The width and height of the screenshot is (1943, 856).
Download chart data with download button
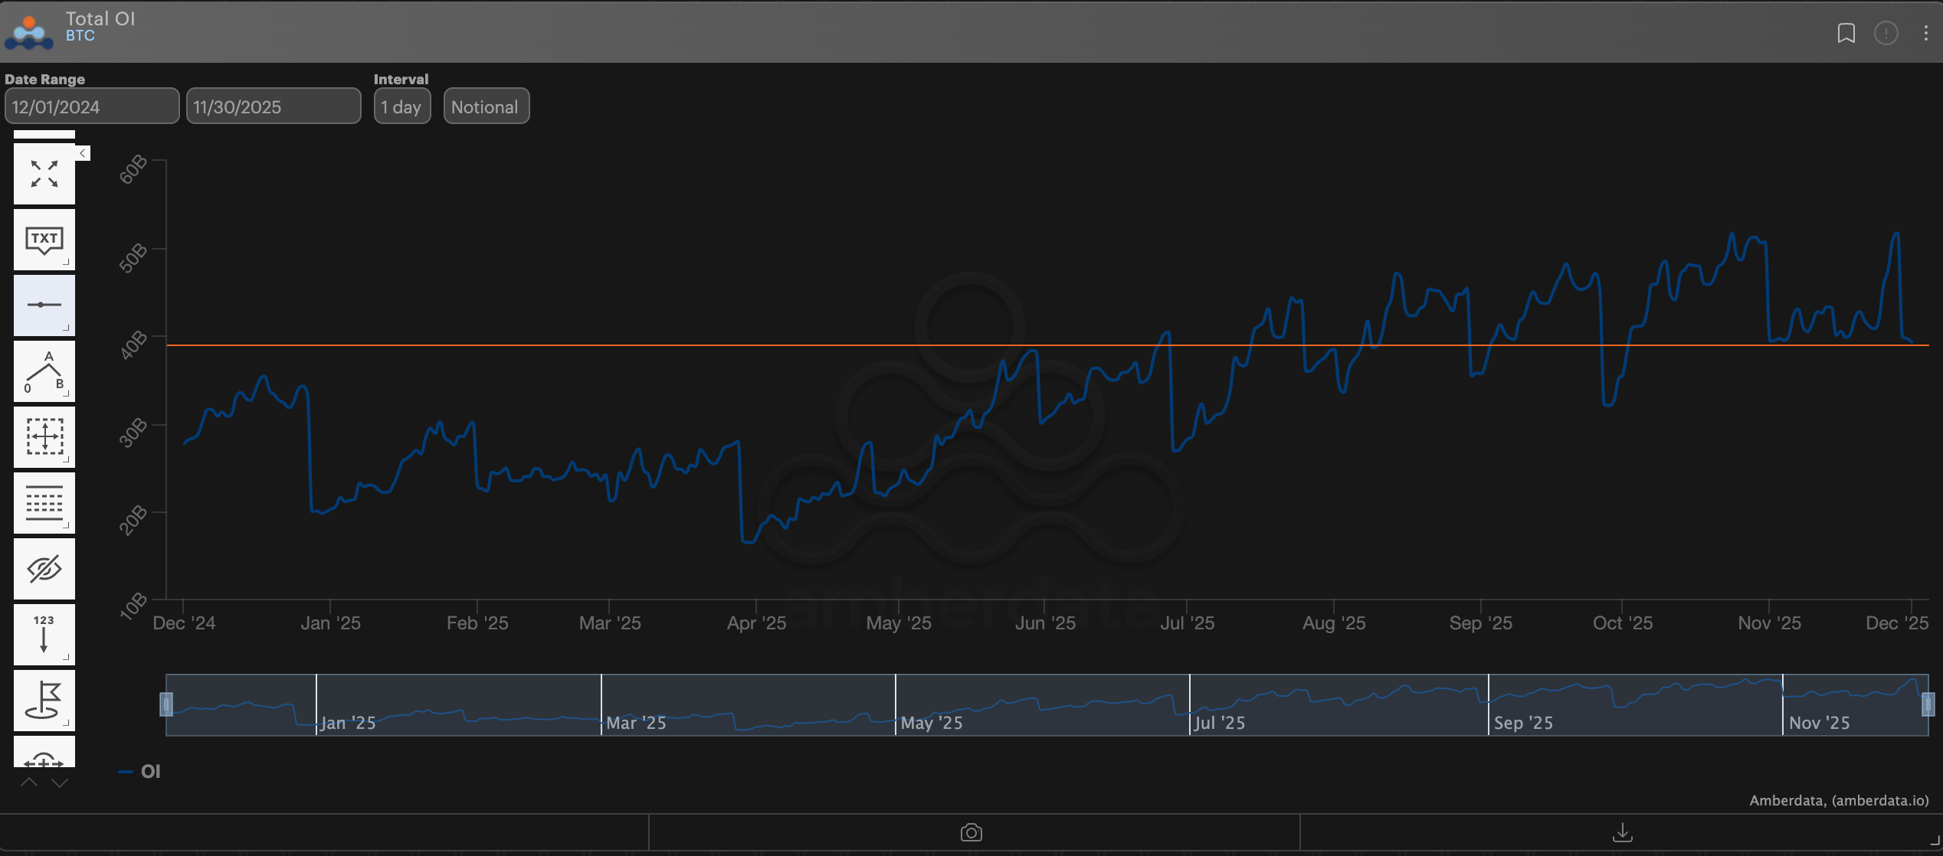point(1622,832)
